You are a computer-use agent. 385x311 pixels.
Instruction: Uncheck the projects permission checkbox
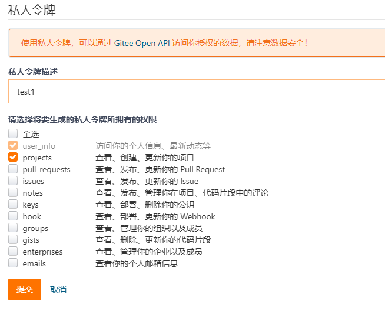(13, 158)
